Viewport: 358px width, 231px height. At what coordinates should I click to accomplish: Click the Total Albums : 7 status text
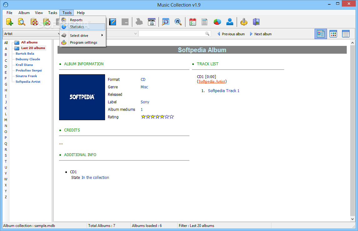pyautogui.click(x=102, y=225)
